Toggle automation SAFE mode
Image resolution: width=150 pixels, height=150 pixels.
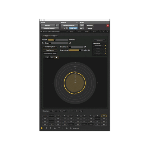point(82,28)
